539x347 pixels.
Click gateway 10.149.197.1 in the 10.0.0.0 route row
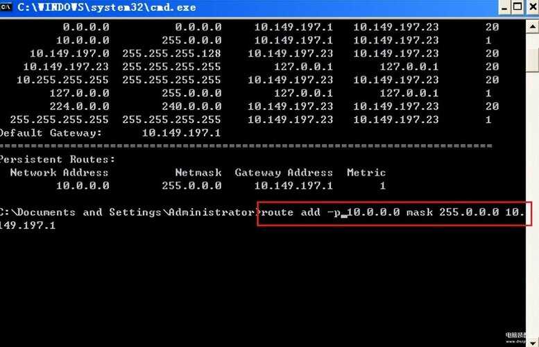(x=293, y=40)
